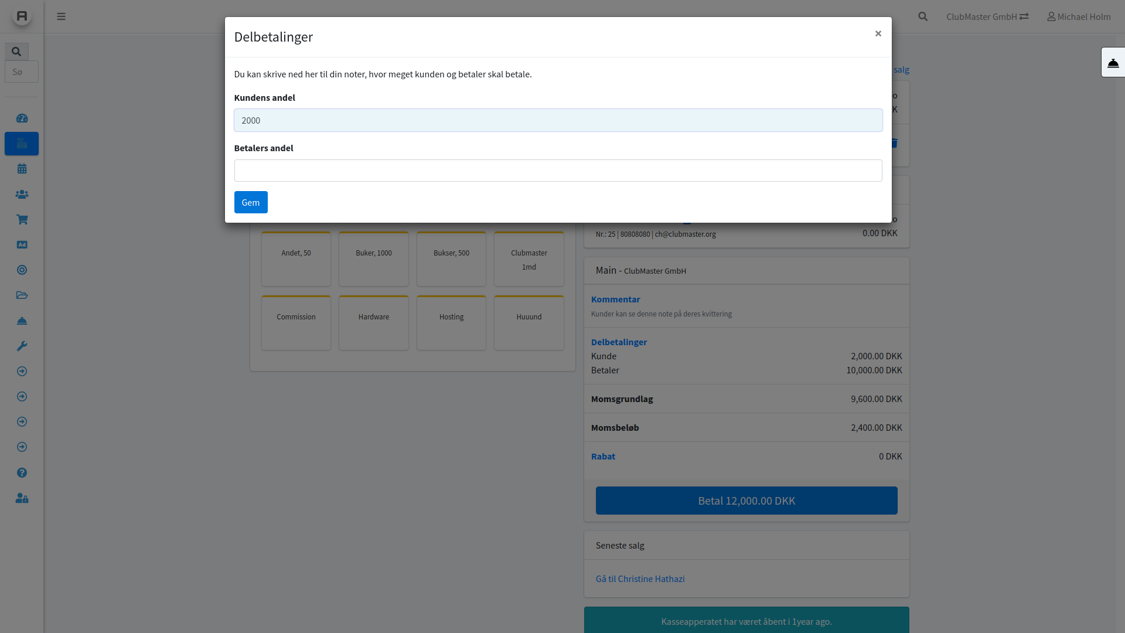
Task: Toggle the hamburger menu icon
Action: point(61,16)
